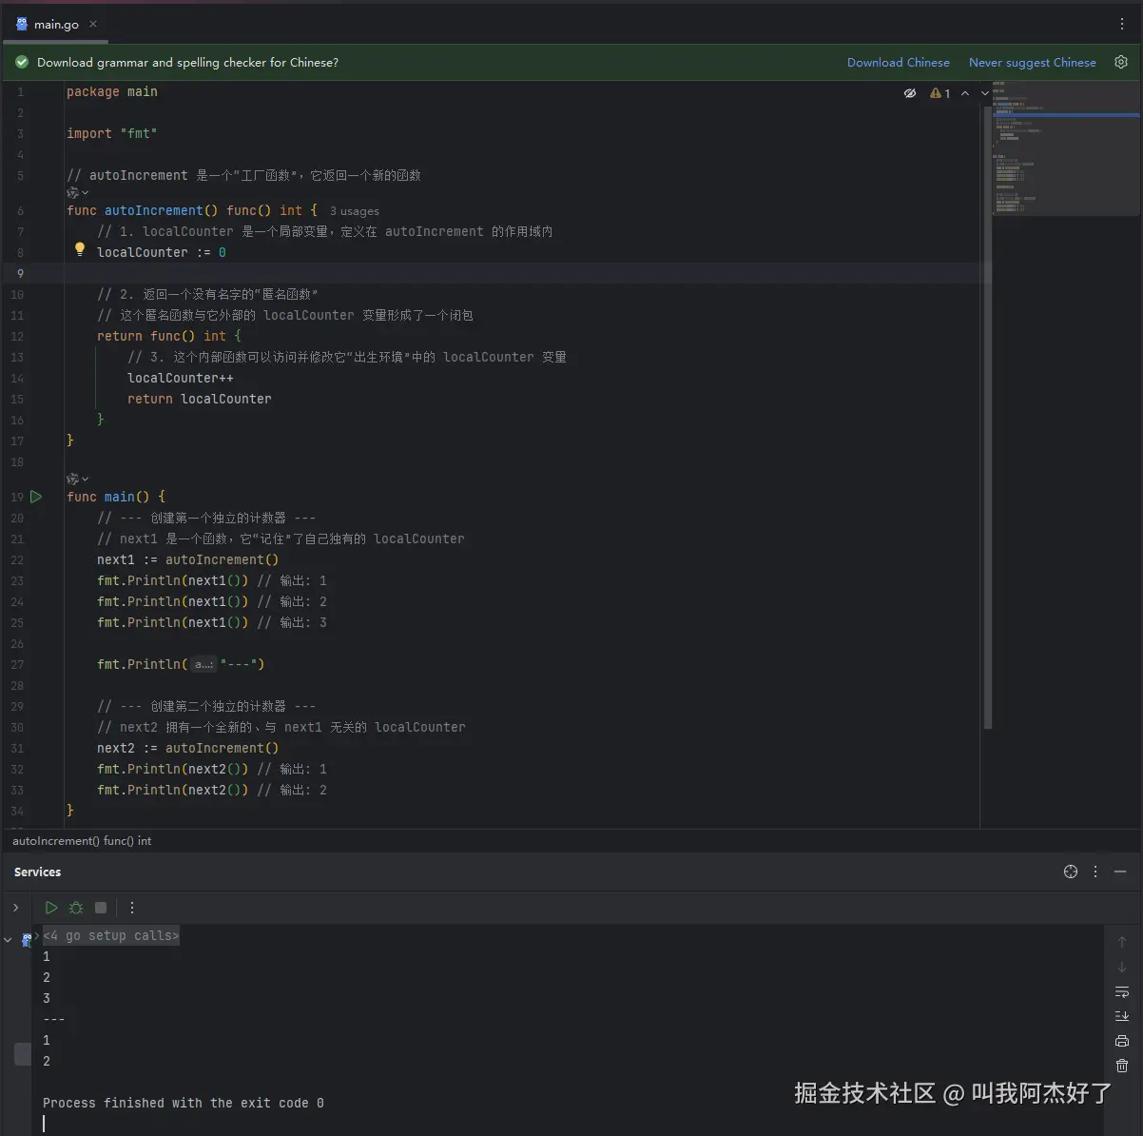Click the import "fmt" statement
This screenshot has height=1136, width=1143.
click(x=112, y=134)
